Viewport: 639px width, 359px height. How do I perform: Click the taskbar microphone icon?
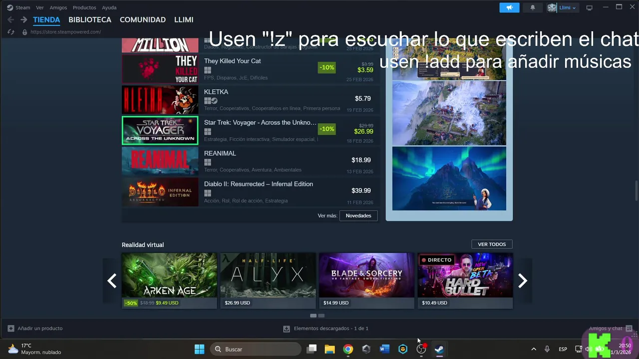coord(547,349)
